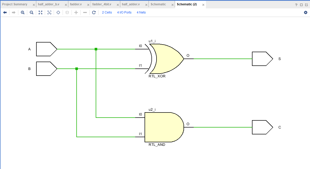Switch to the first Schematic tab
The height and width of the screenshot is (169, 310).
(158, 4)
